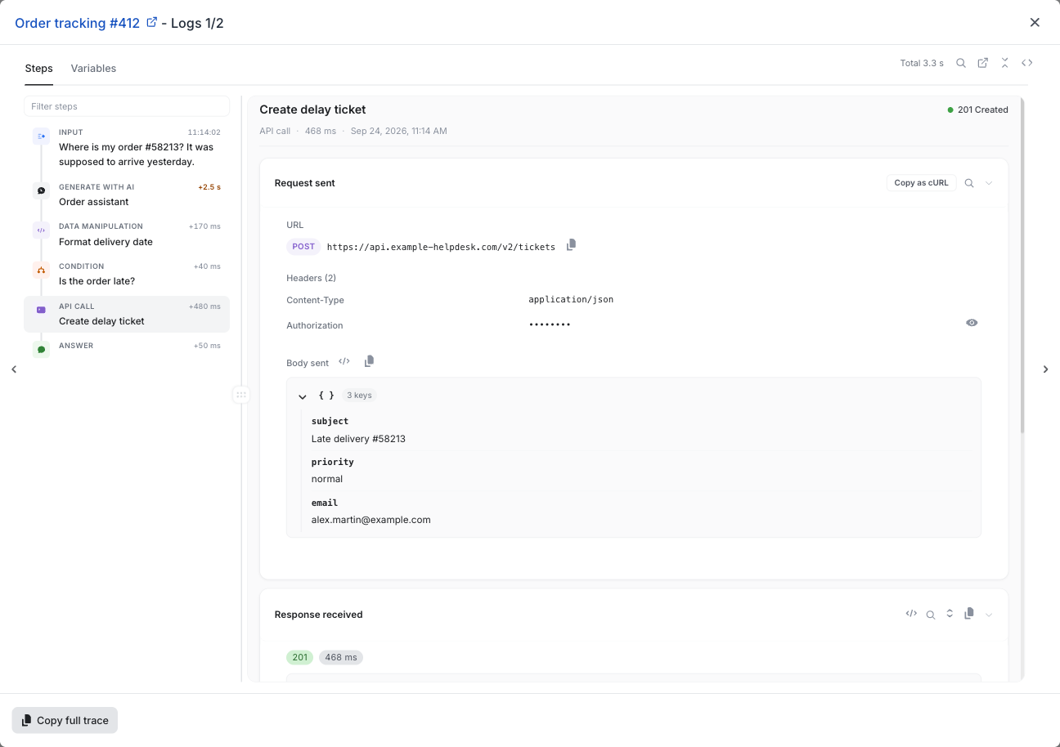Viewport: 1060px width, 747px height.
Task: Search within the Request sent section
Action: pos(969,183)
